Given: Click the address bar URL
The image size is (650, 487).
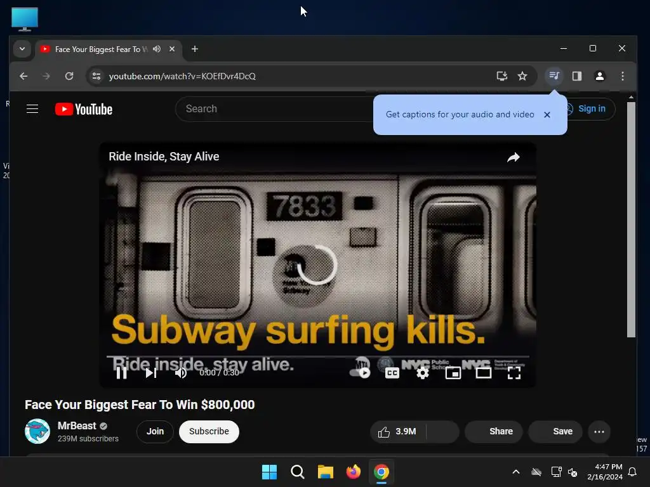Looking at the screenshot, I should coord(182,76).
